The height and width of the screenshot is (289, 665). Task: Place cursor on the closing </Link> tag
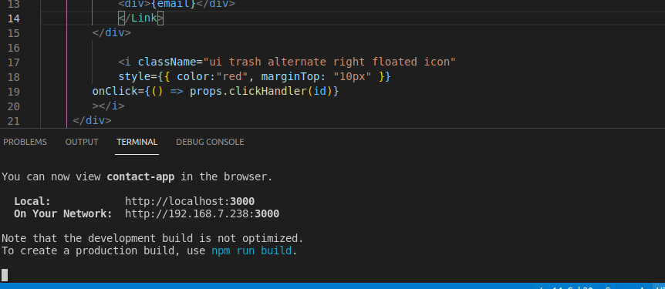141,18
